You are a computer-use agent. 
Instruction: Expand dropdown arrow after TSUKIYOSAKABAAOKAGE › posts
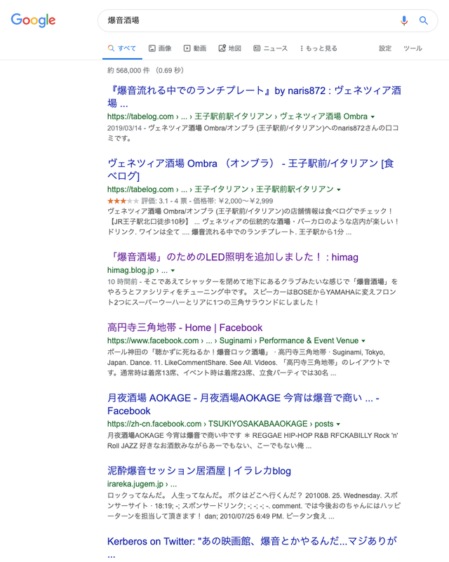tap(338, 424)
